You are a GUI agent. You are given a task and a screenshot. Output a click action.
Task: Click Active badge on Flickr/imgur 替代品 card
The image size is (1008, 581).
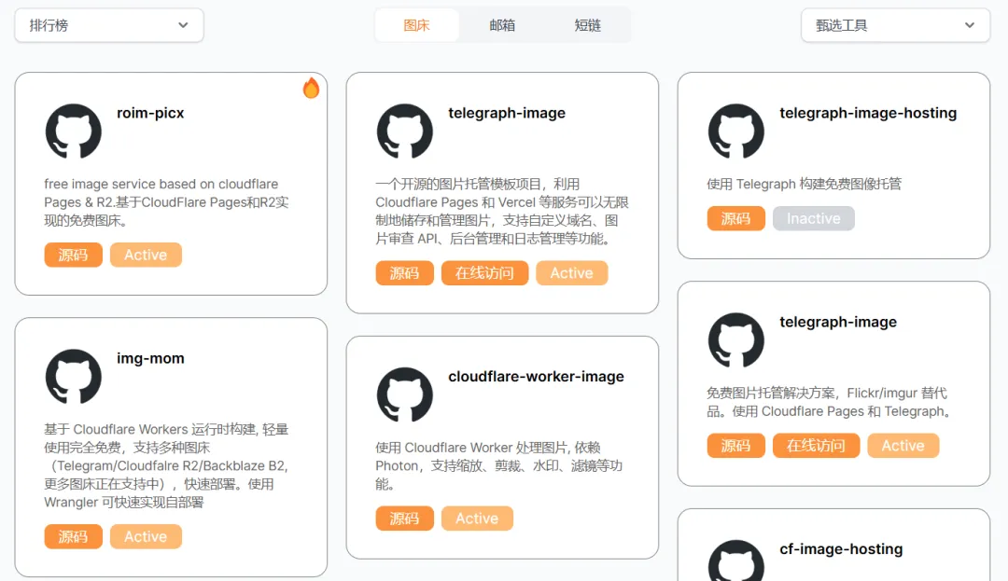pos(903,446)
